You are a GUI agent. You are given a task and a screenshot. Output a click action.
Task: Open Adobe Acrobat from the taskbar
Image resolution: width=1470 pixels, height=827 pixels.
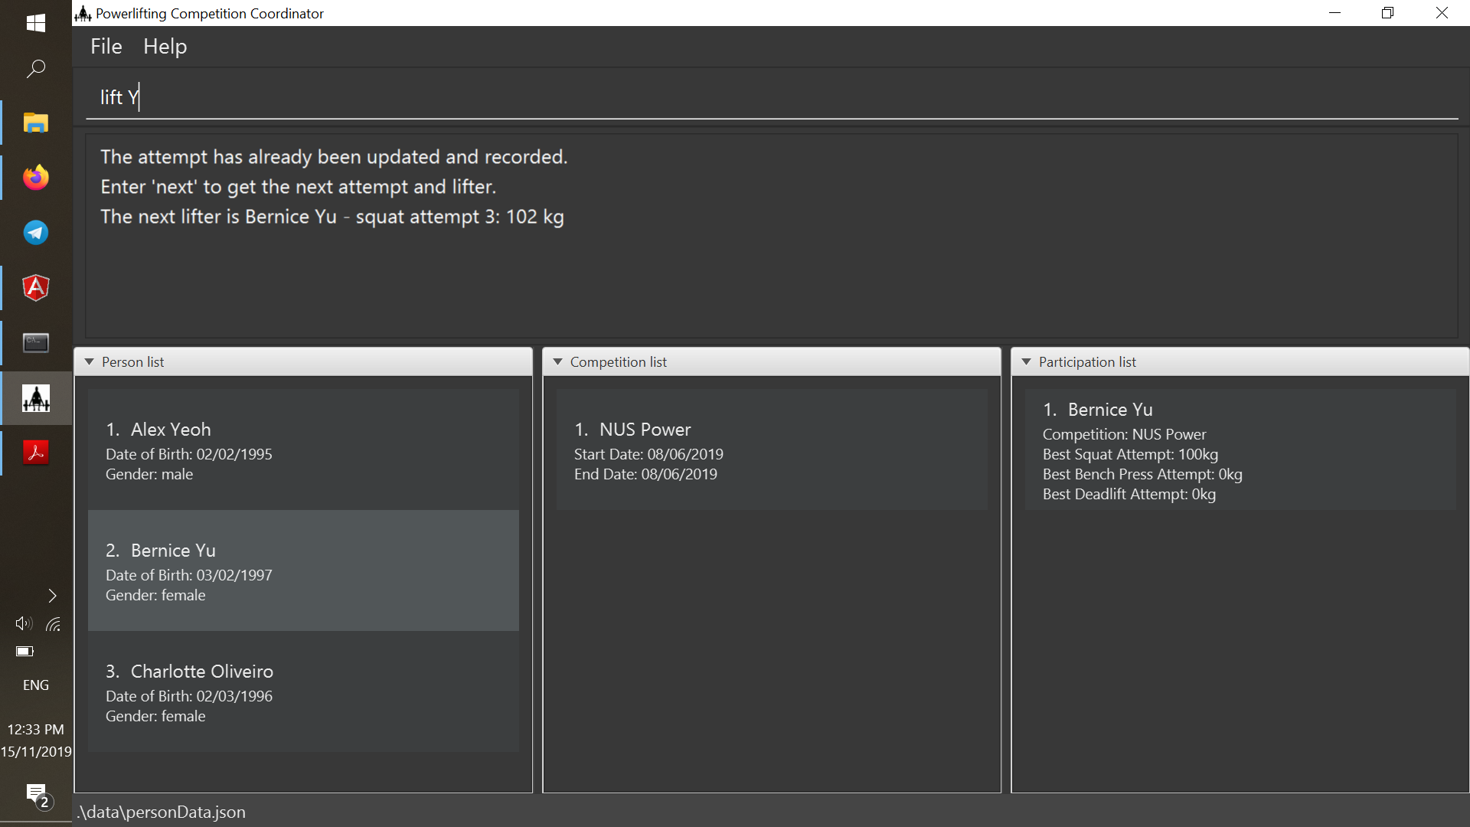pyautogui.click(x=35, y=453)
